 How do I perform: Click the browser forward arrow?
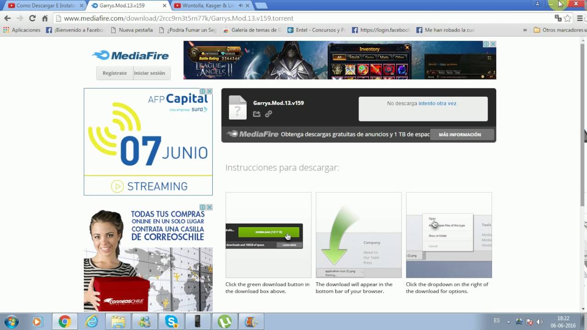pos(20,18)
